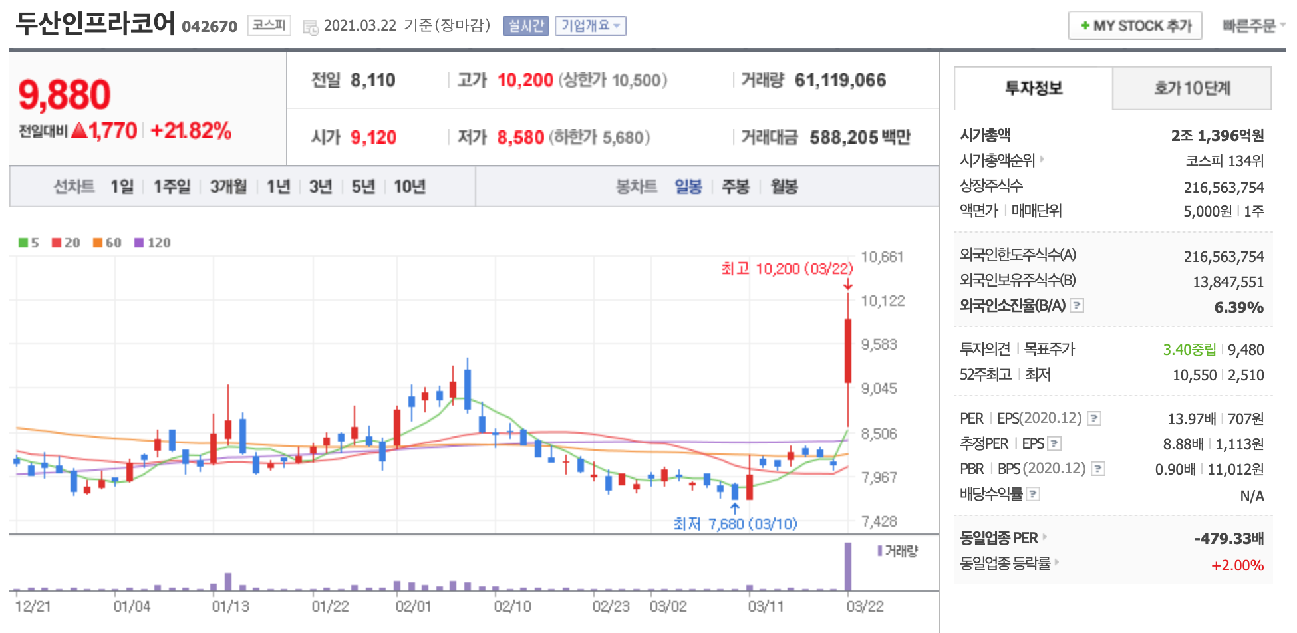
Task: Expand the 기업개요 dropdown
Action: coord(590,25)
